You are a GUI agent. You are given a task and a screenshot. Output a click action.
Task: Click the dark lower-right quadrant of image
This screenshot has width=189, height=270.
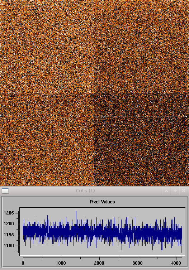(141, 151)
